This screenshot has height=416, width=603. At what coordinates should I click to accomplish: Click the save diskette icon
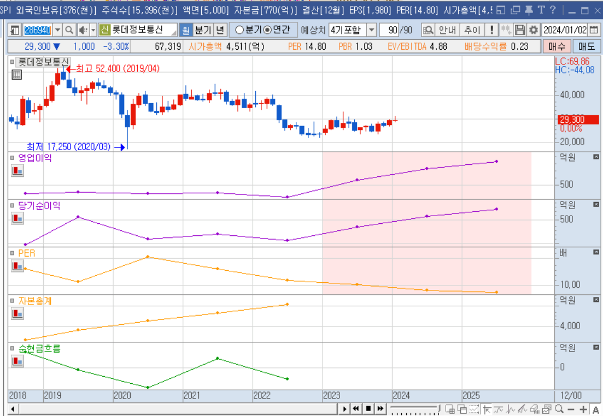point(520,30)
